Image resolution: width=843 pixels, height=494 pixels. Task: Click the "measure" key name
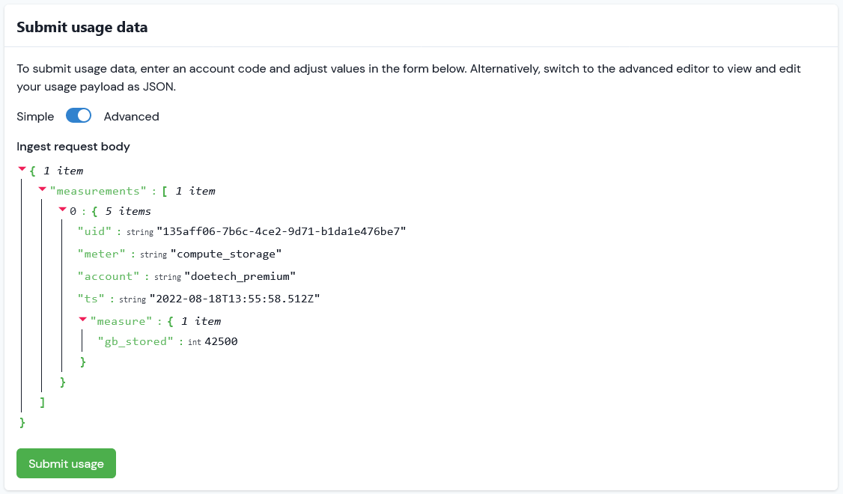click(x=121, y=321)
